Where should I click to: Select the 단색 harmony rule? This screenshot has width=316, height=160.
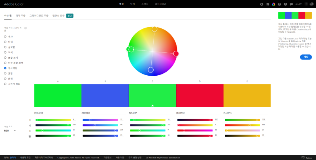point(8,42)
